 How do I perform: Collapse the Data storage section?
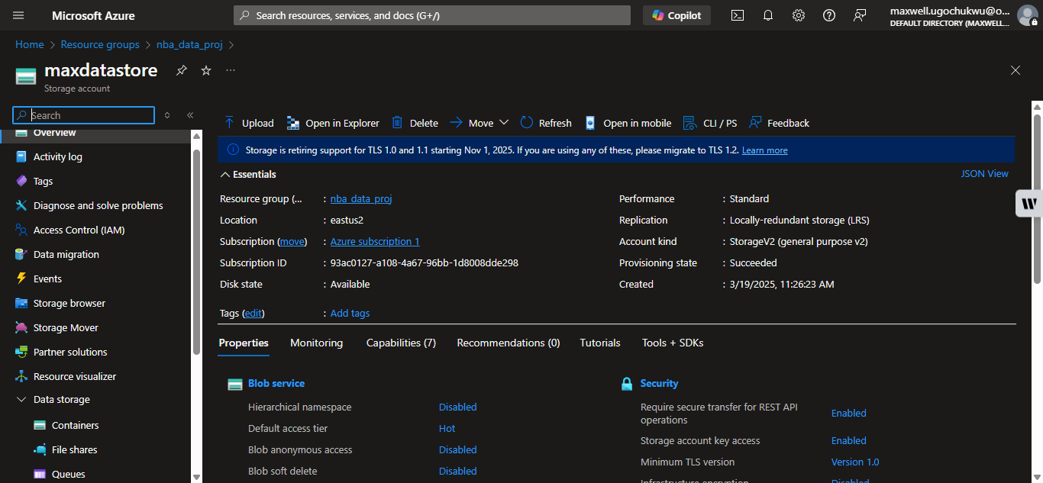(21, 399)
